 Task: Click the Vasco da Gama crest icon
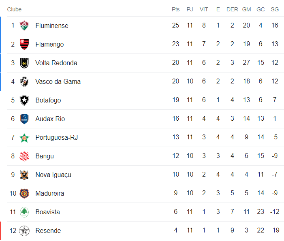(24, 81)
